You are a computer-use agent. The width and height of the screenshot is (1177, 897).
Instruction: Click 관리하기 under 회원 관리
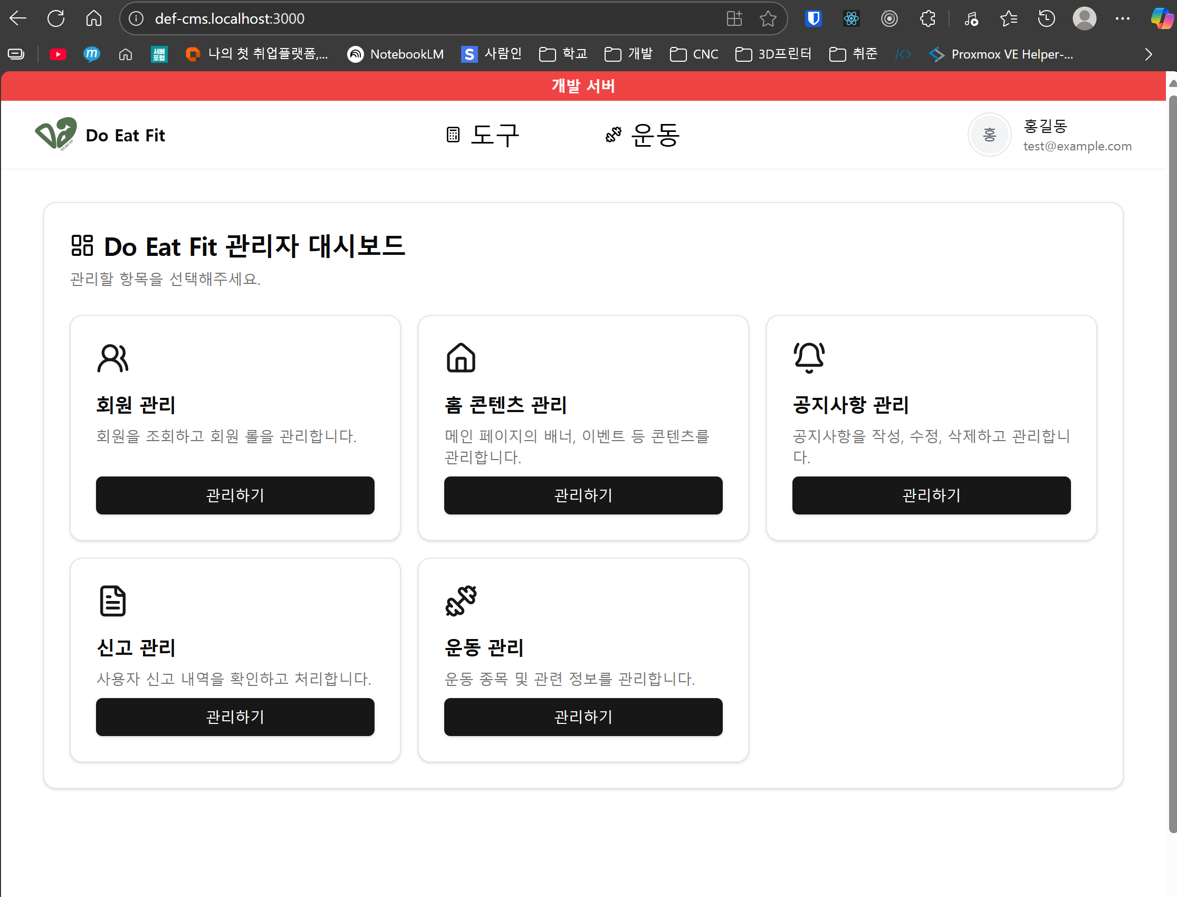235,495
